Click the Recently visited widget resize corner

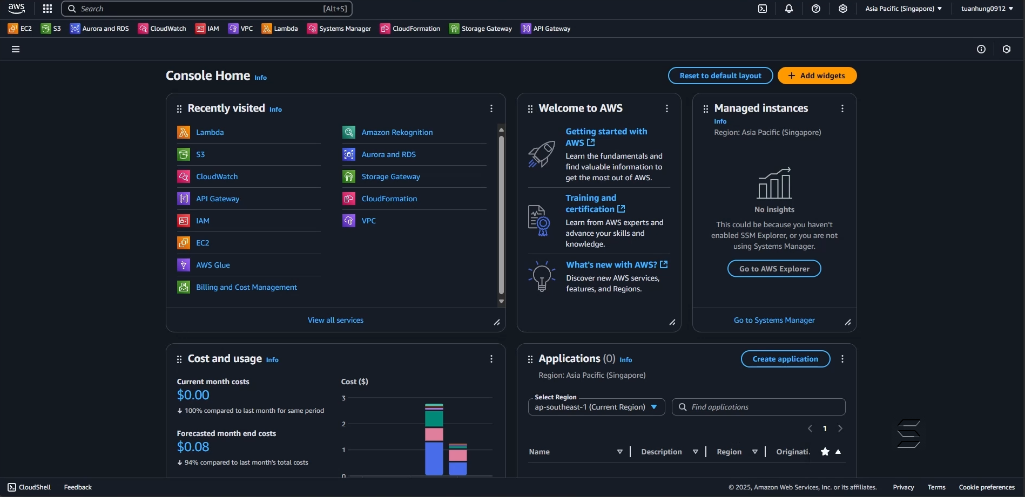(x=497, y=322)
